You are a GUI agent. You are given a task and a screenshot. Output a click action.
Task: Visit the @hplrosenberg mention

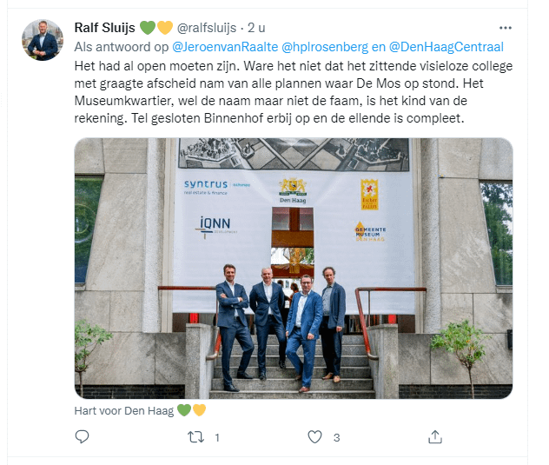tap(325, 47)
